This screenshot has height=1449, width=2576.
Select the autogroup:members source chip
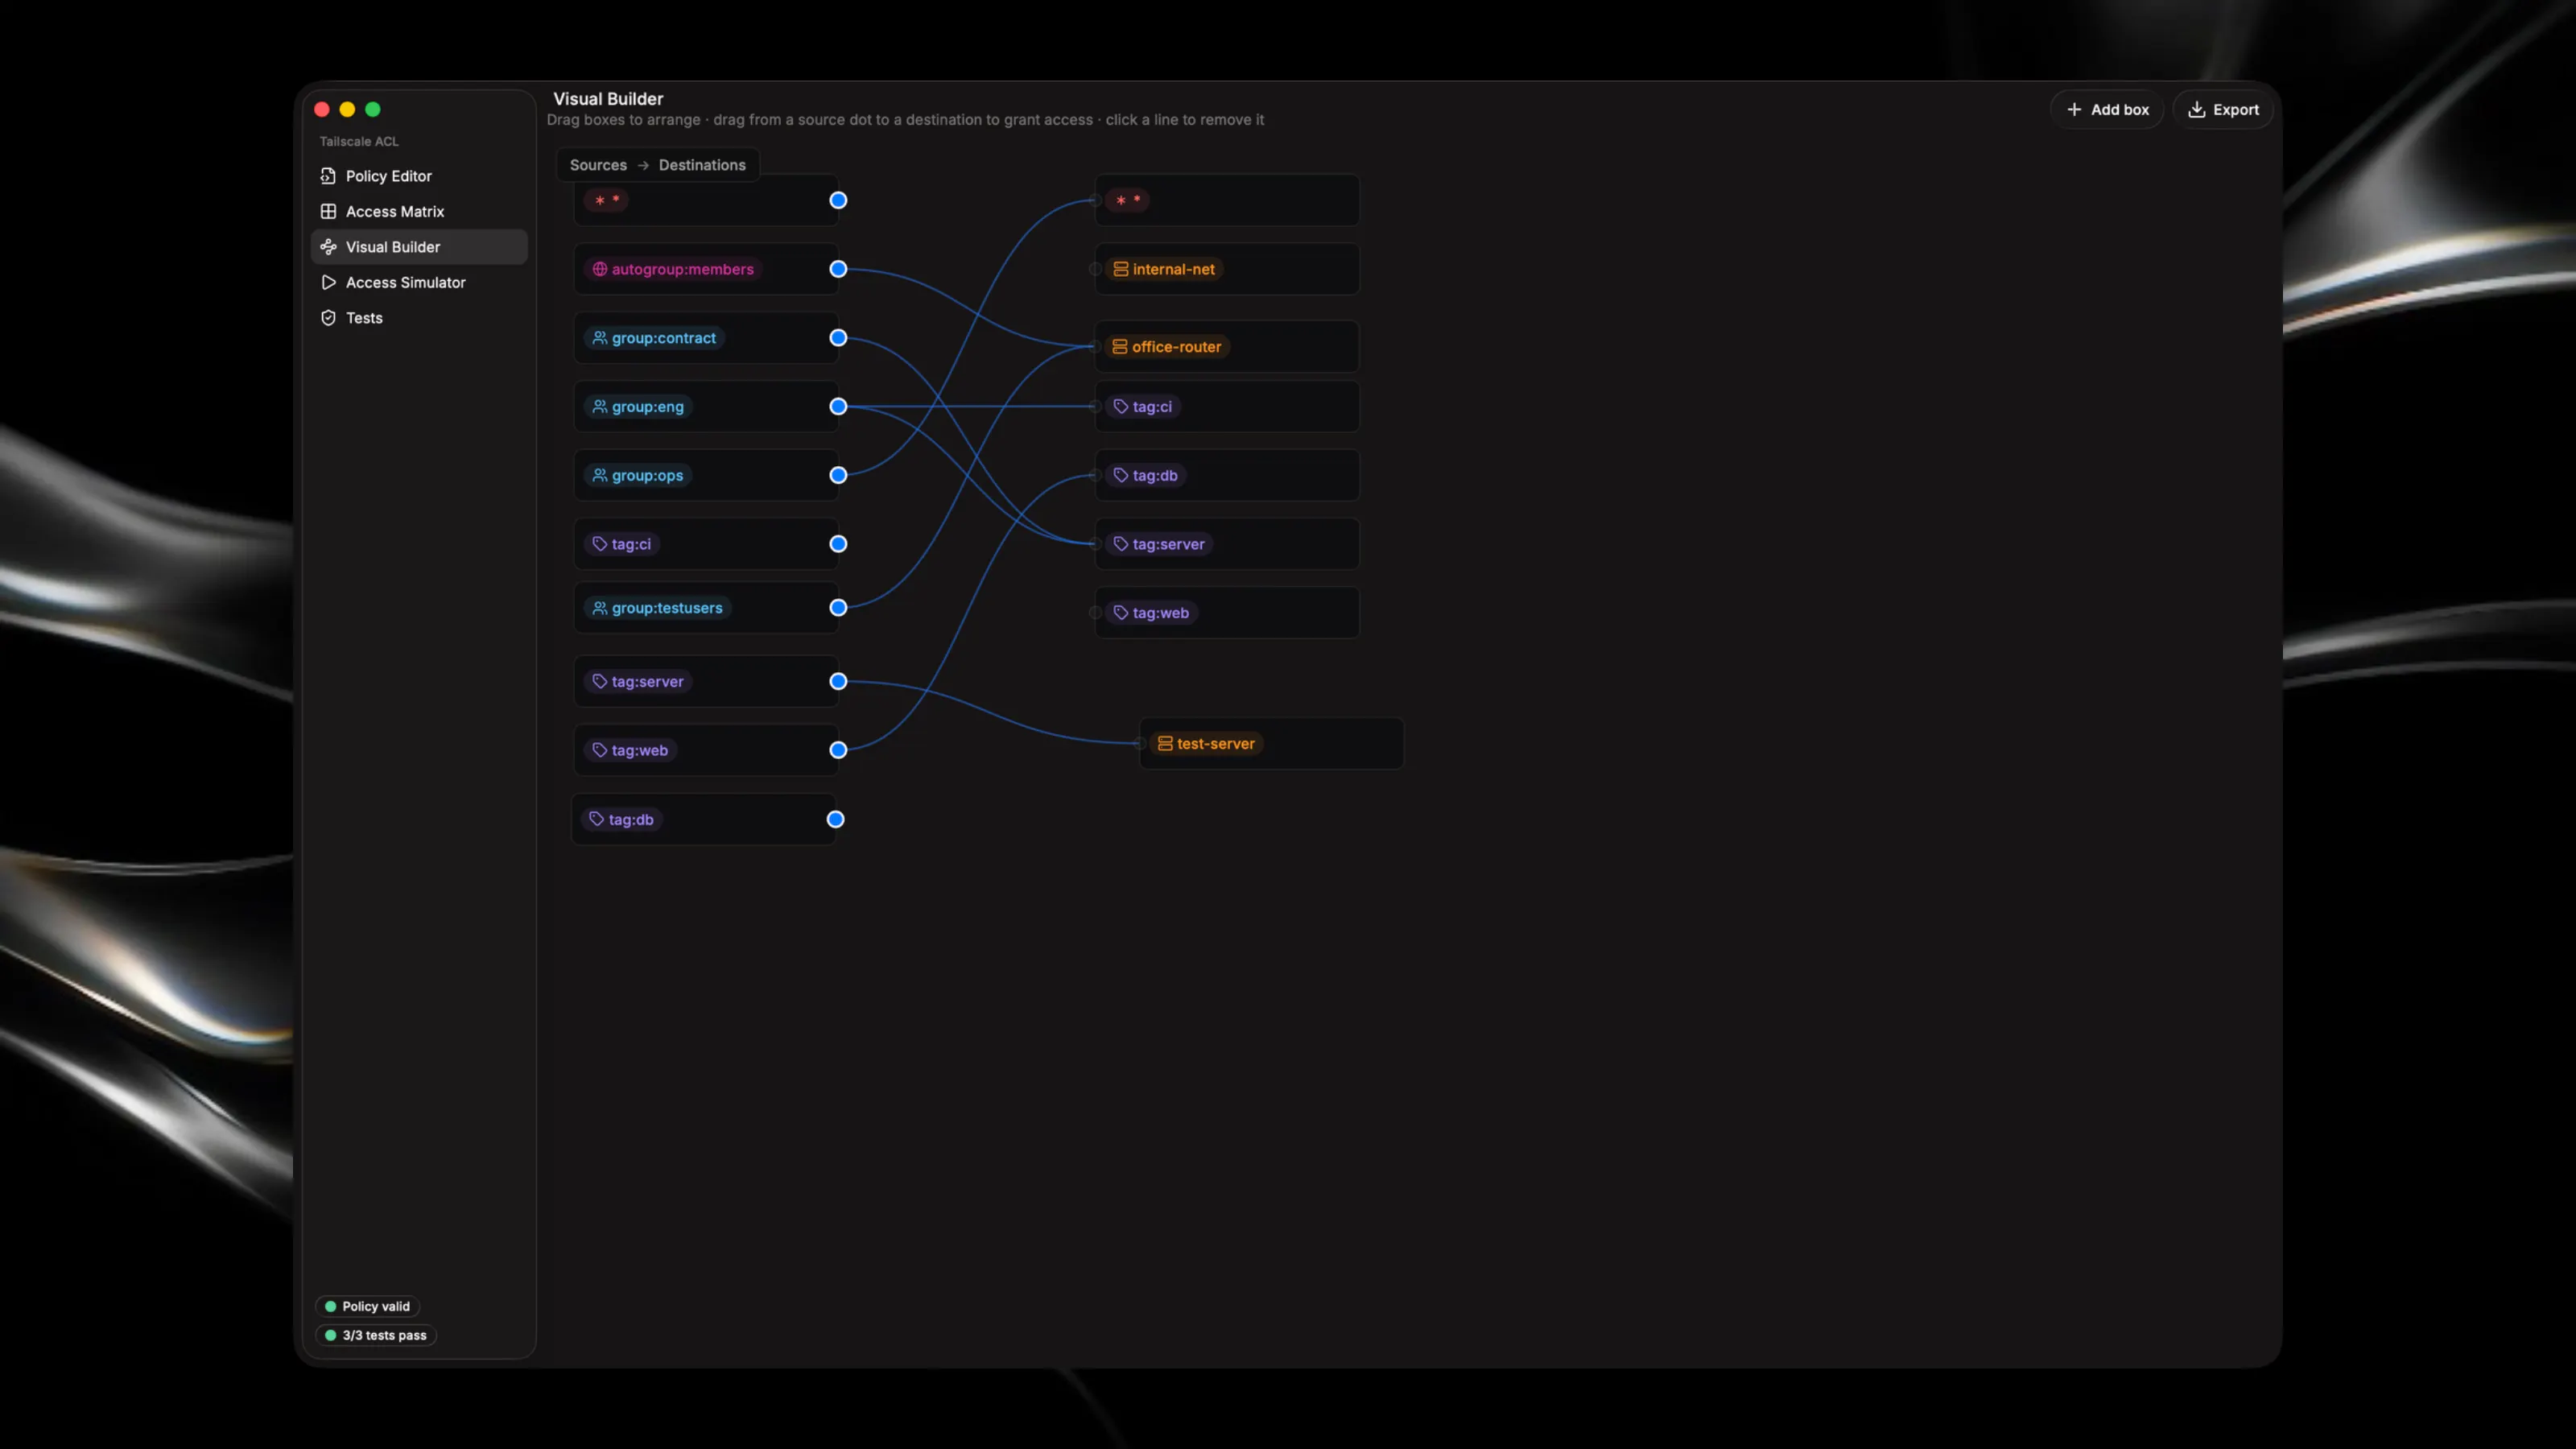click(672, 269)
